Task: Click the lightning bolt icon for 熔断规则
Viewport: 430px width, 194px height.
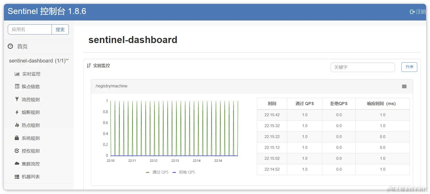Action: (17, 112)
